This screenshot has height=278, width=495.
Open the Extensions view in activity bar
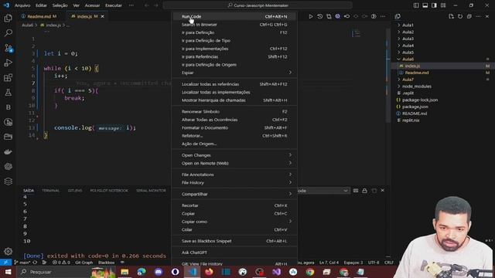tap(9, 77)
